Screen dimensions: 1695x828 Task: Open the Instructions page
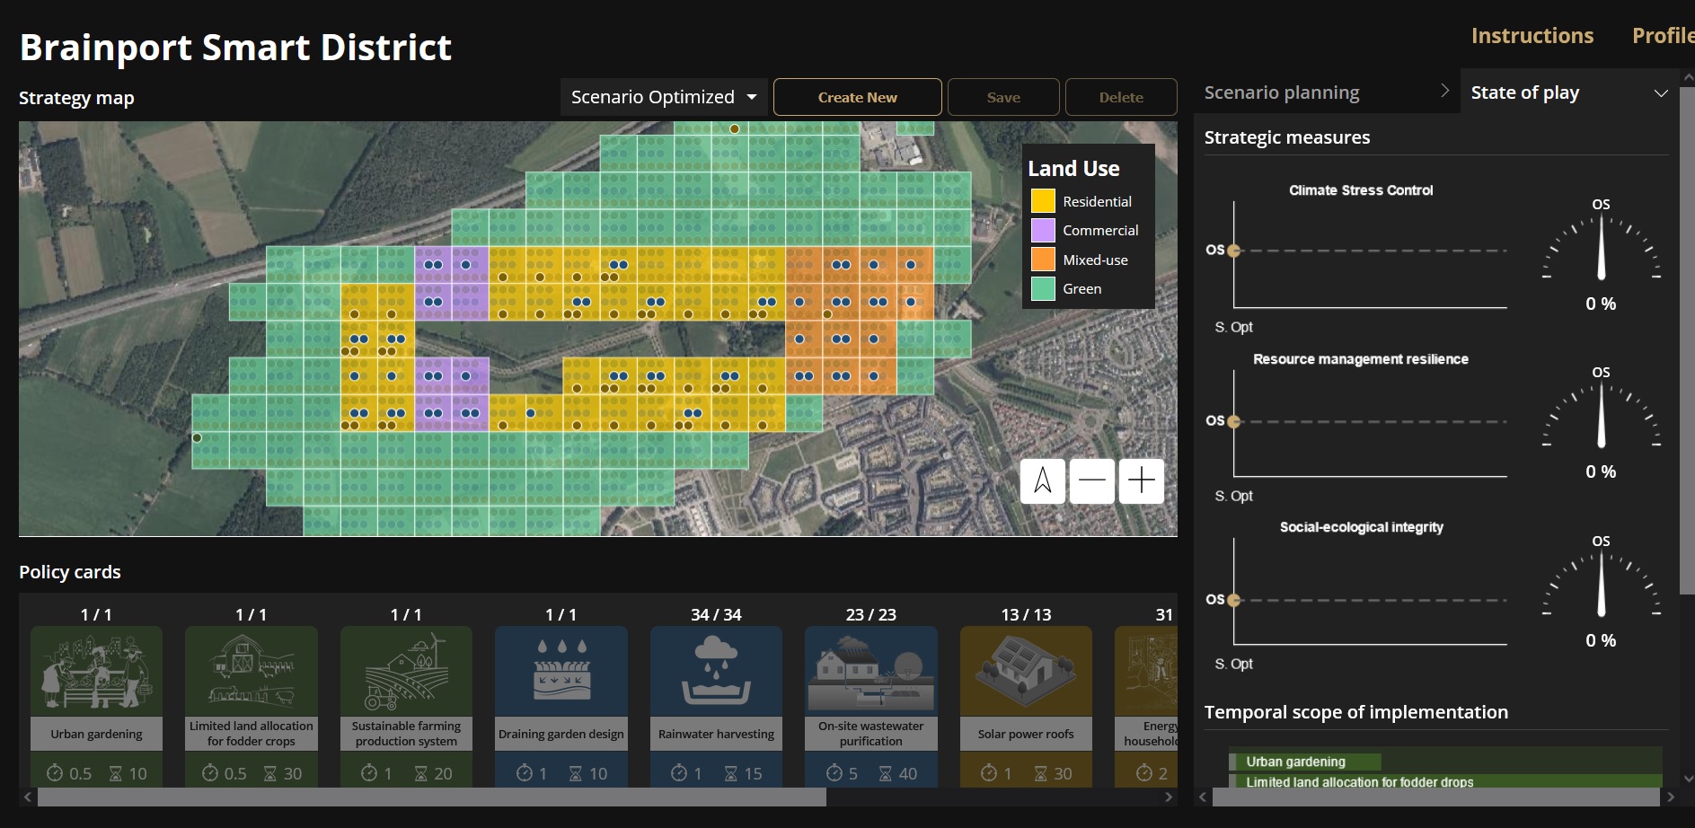point(1532,36)
